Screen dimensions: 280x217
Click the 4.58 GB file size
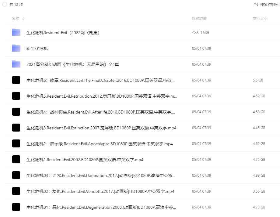pyautogui.click(x=259, y=112)
